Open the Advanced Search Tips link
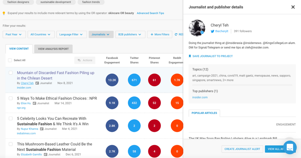Viewport: 301px width, 158px height. tap(150, 13)
